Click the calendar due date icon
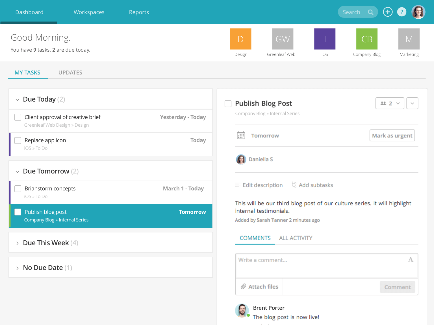This screenshot has height=325, width=434. tap(241, 135)
